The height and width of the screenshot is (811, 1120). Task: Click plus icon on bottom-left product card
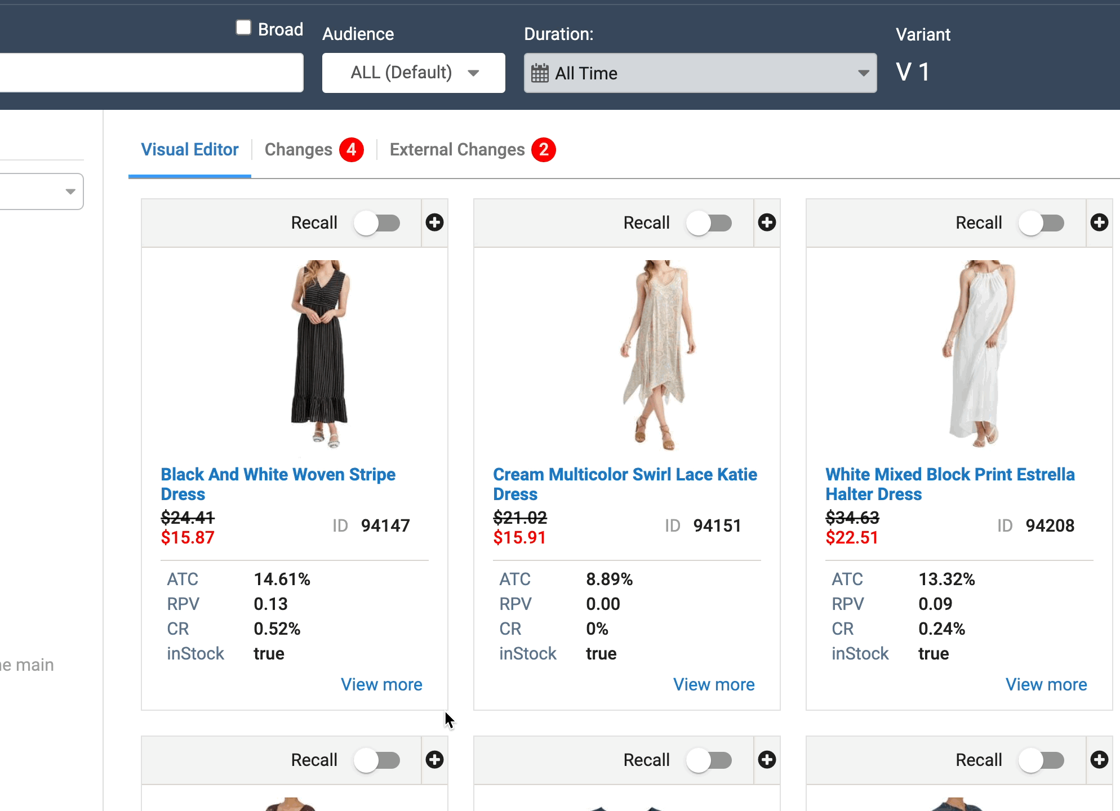pos(434,760)
